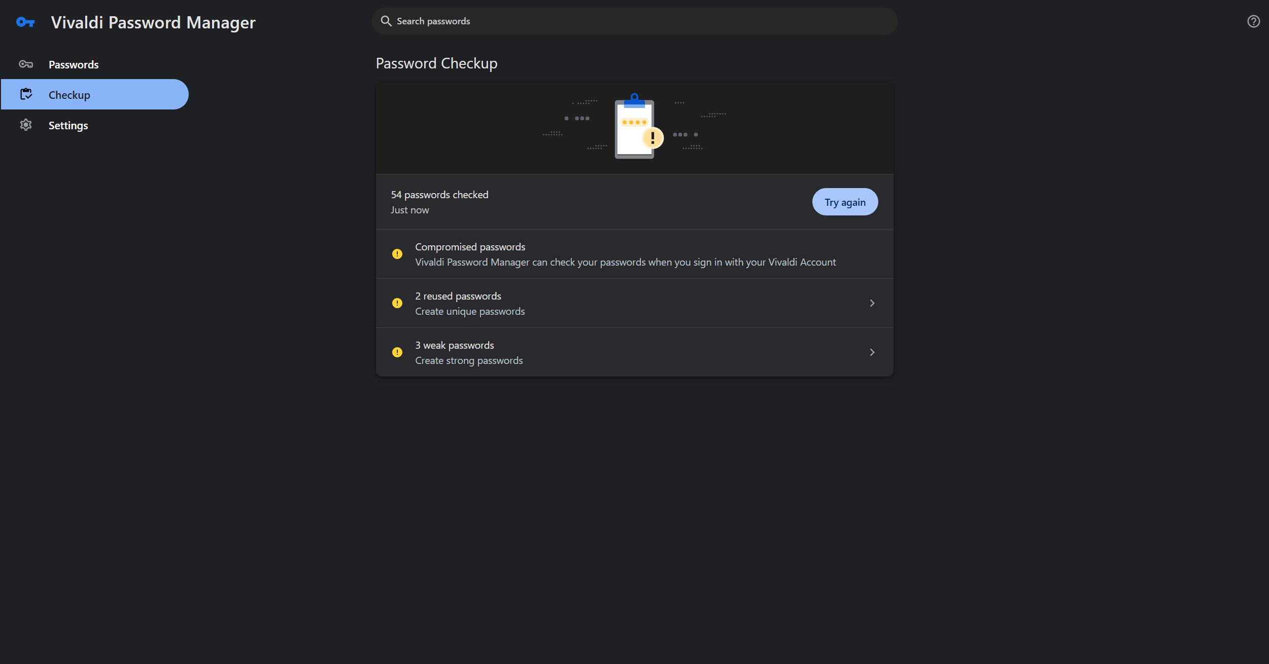
Task: Click the Try again button
Action: (x=845, y=202)
